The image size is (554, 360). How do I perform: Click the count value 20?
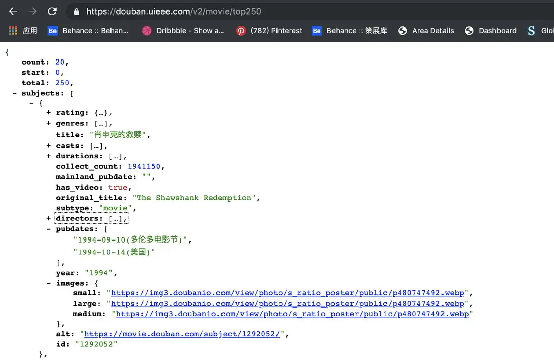60,62
